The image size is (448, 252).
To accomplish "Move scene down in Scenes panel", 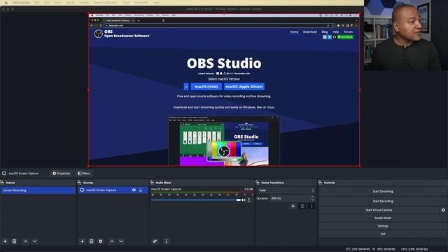I will (x=34, y=241).
